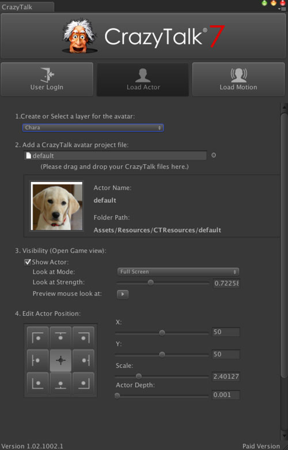Play the Preview mouse look at button
The image size is (288, 450).
coord(123,294)
